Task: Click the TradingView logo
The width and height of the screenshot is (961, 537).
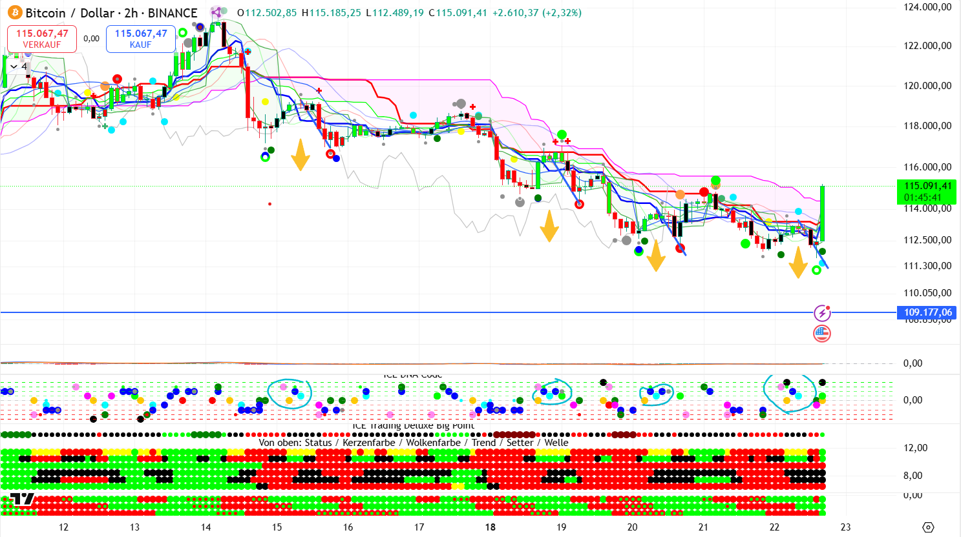Action: tap(19, 499)
